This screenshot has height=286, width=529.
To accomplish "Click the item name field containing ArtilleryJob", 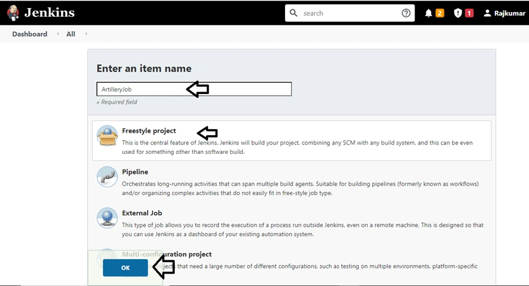I will 194,89.
